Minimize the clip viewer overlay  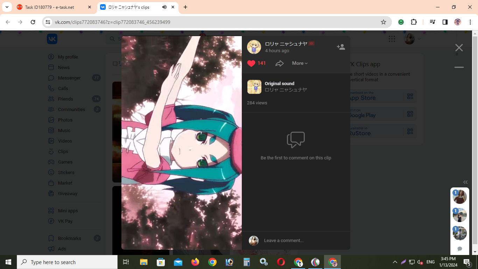click(x=459, y=67)
